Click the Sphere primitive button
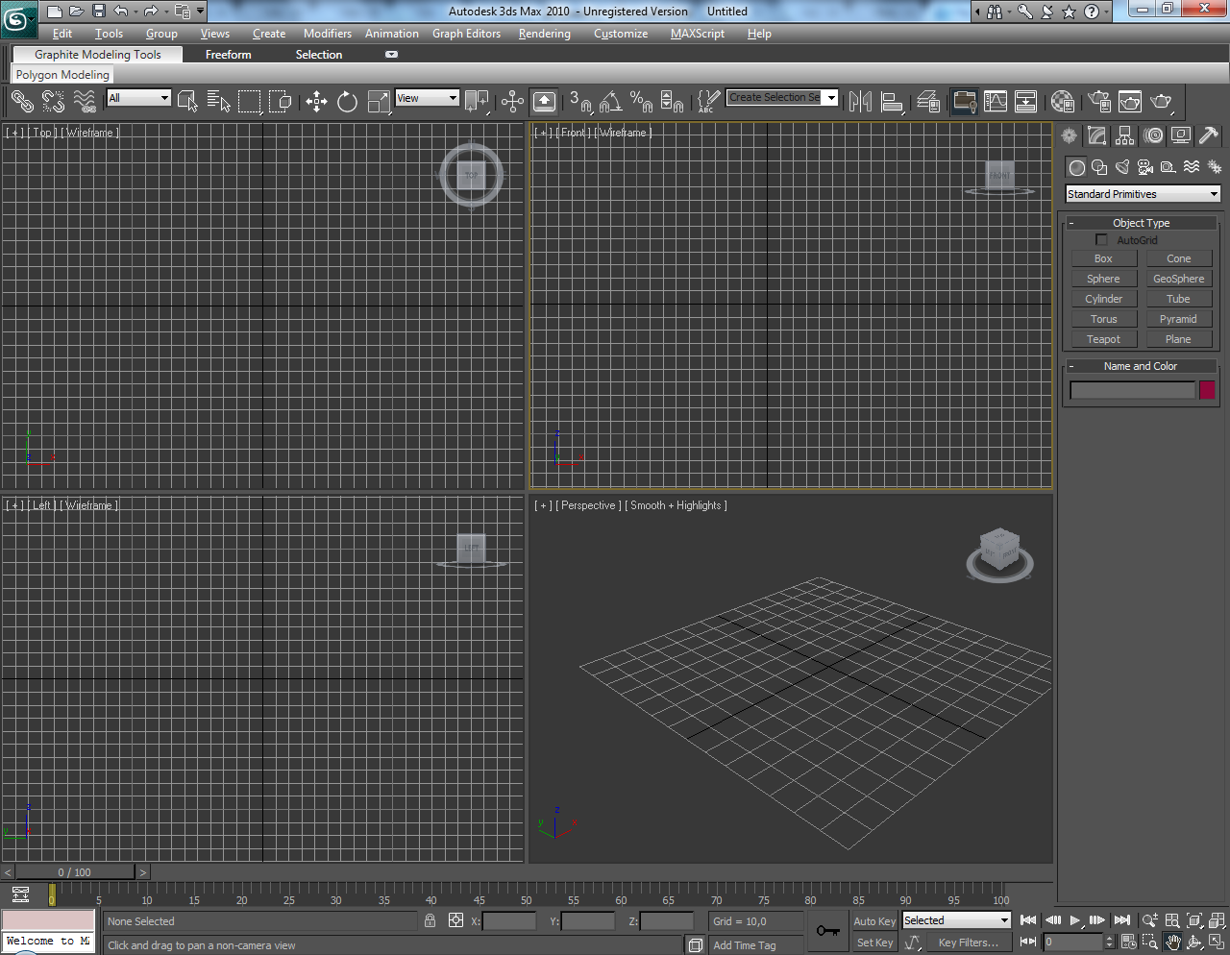1230x955 pixels. [1103, 279]
